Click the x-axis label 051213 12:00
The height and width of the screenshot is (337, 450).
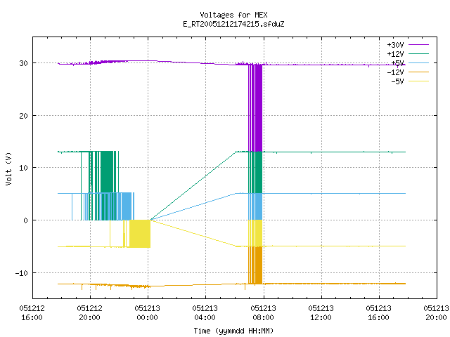click(x=321, y=313)
